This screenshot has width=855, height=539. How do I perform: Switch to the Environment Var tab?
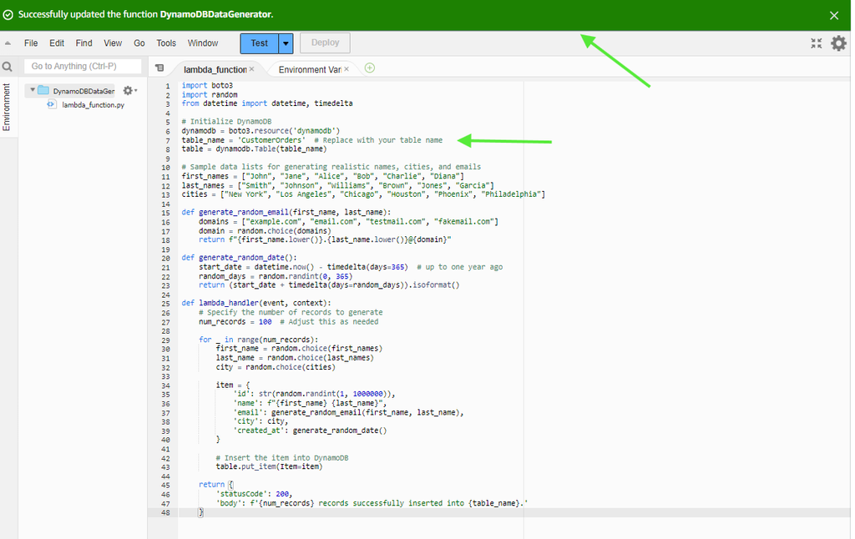pos(309,69)
